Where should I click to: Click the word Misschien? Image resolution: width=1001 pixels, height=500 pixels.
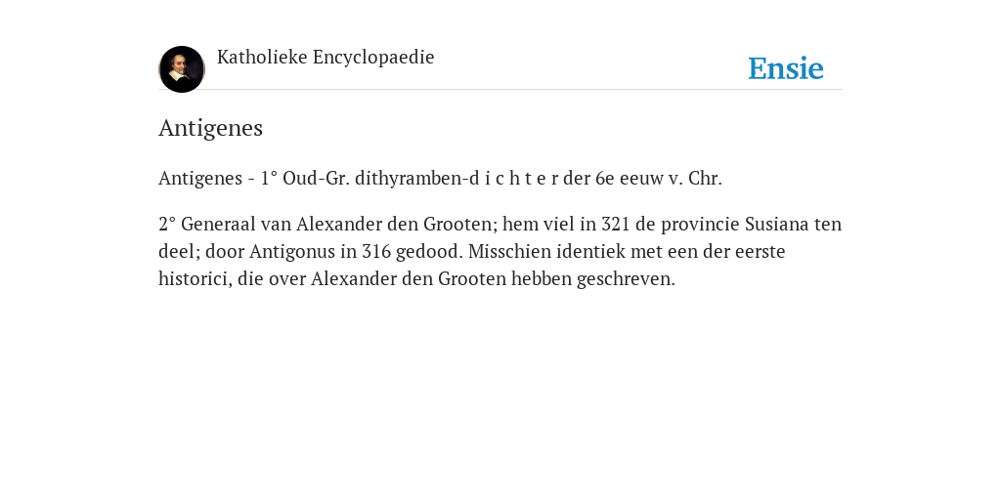(x=510, y=251)
